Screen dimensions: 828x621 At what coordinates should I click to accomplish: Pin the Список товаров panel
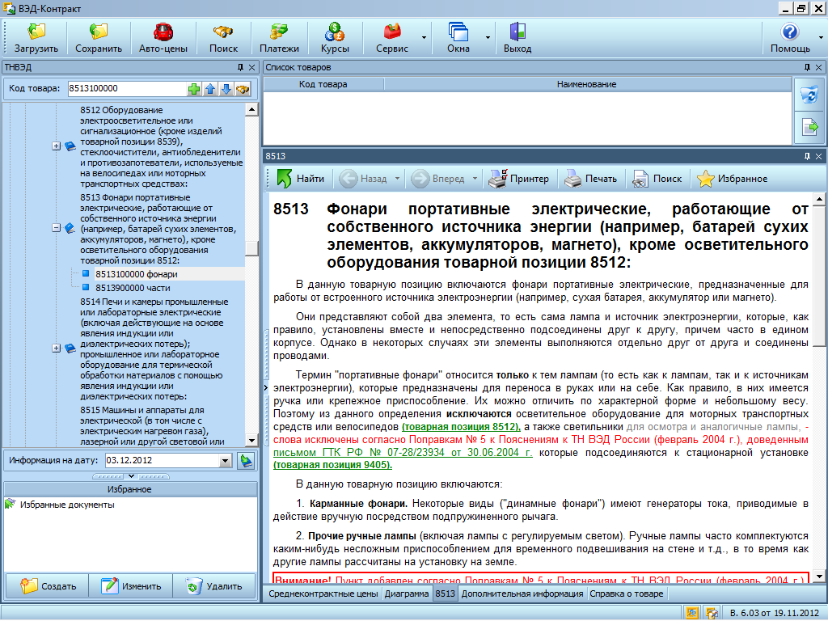[x=807, y=67]
